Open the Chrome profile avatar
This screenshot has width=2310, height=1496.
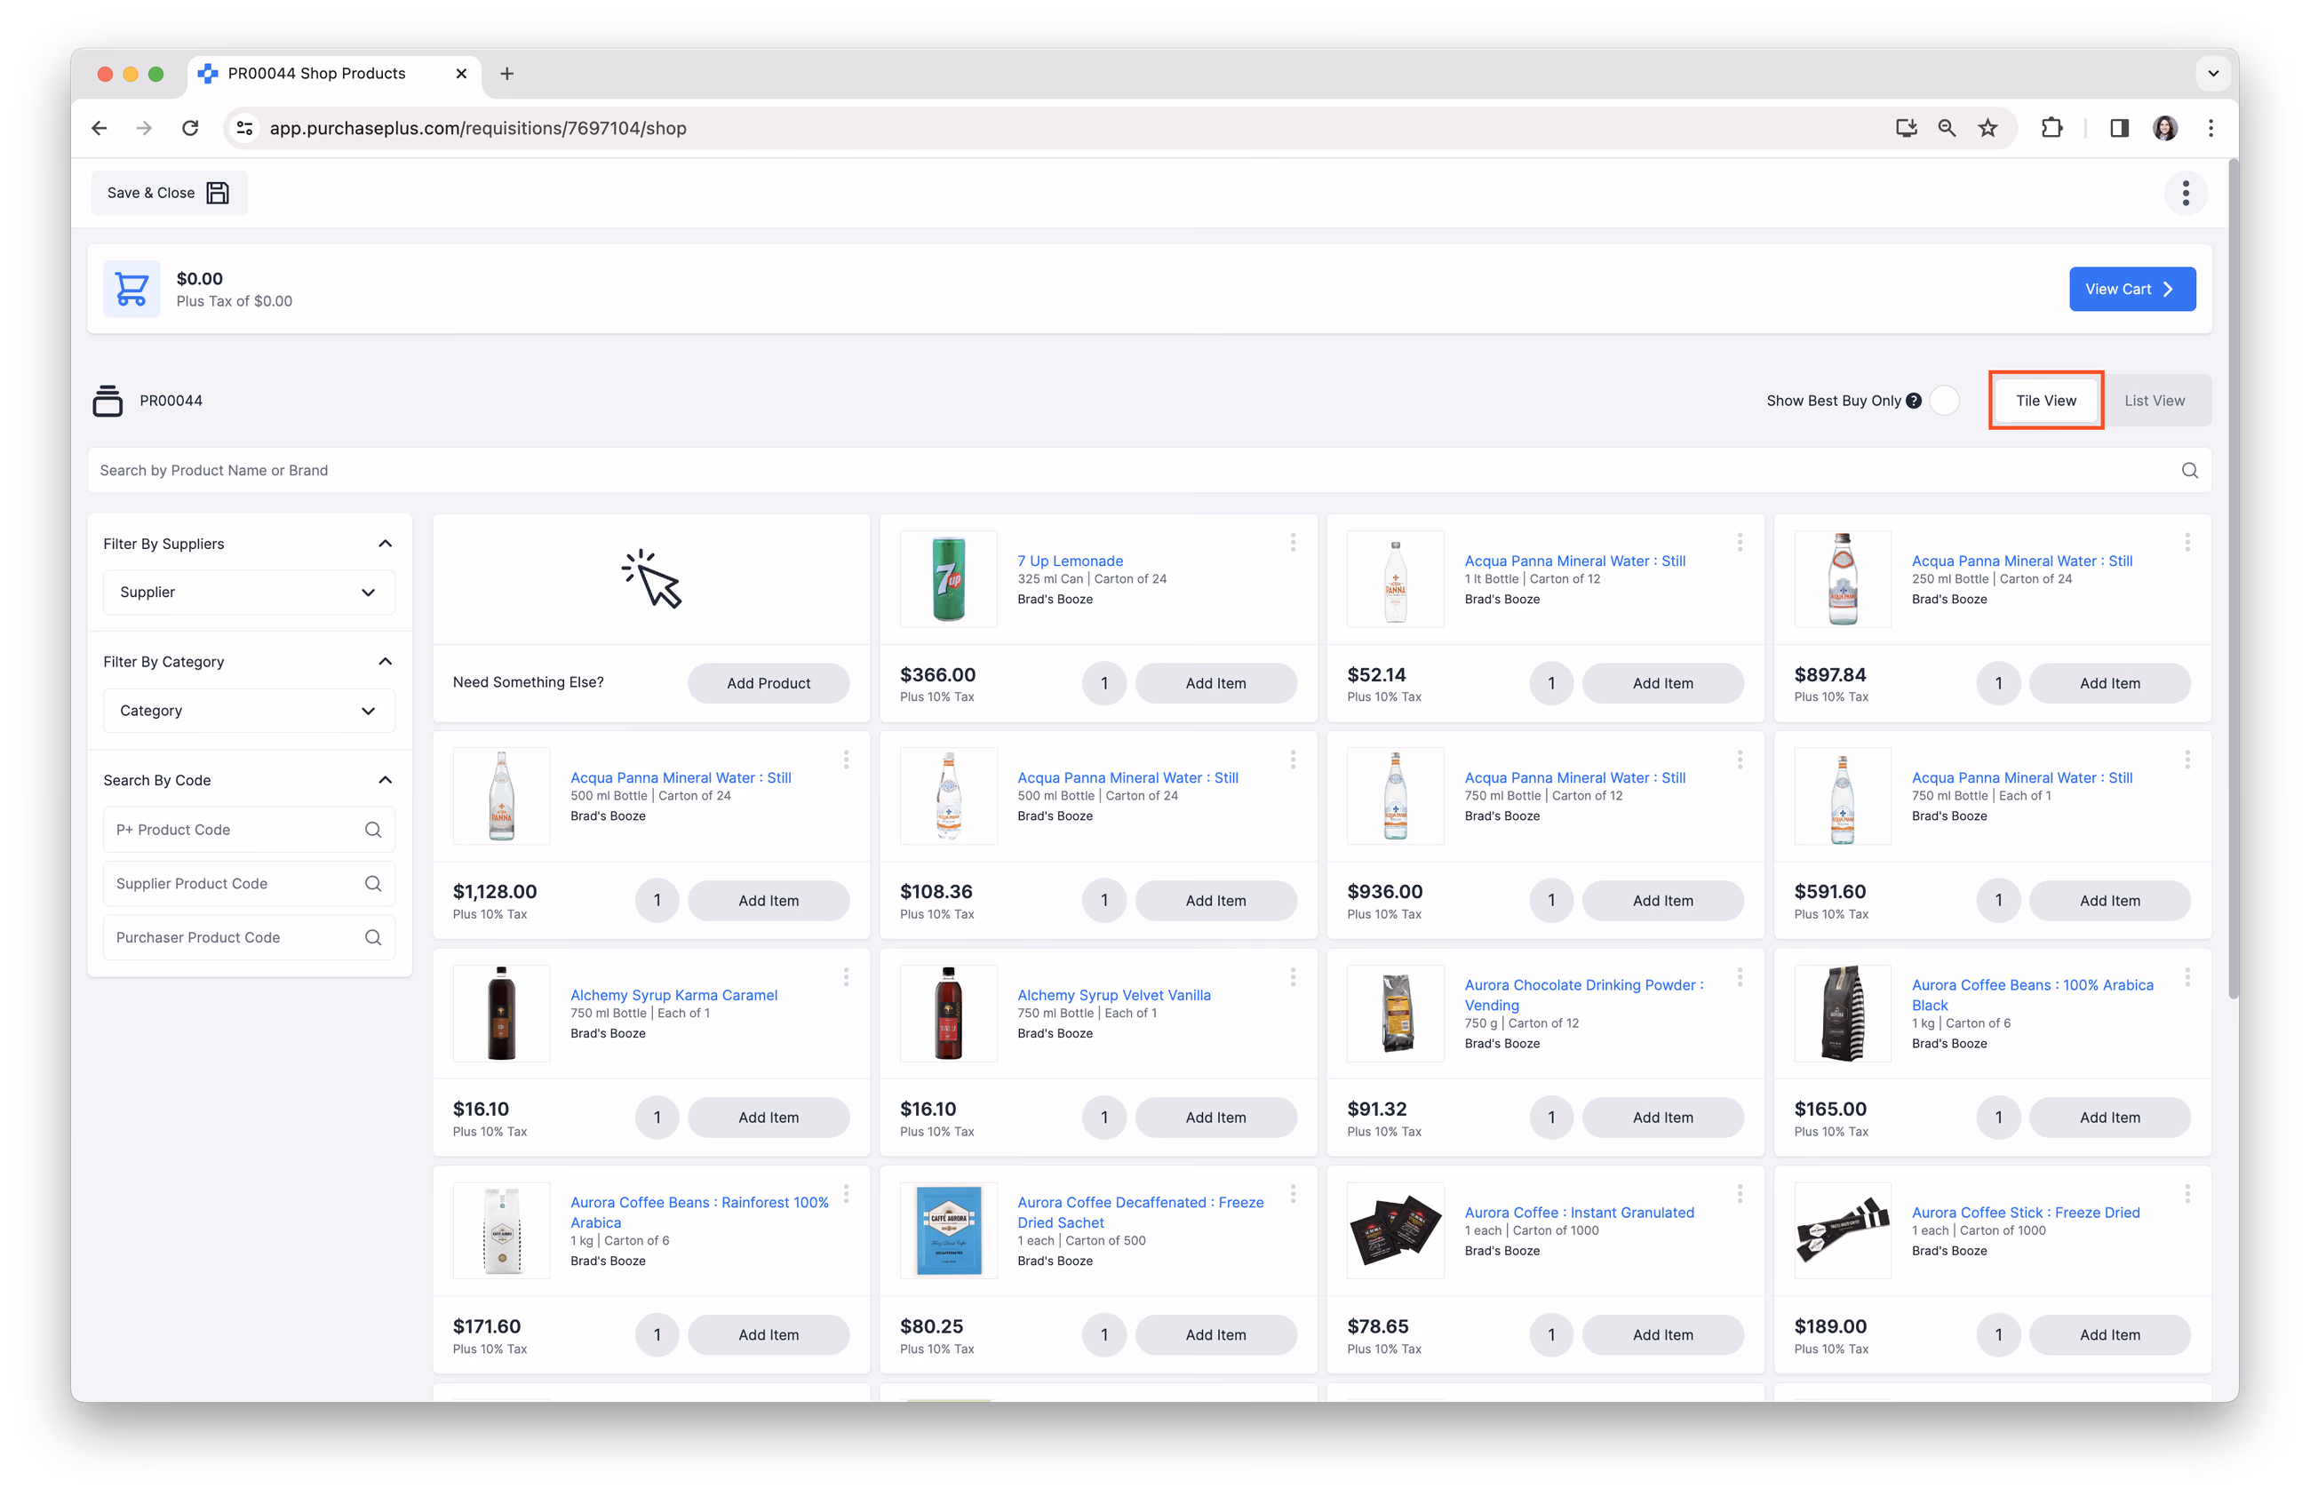[2164, 128]
